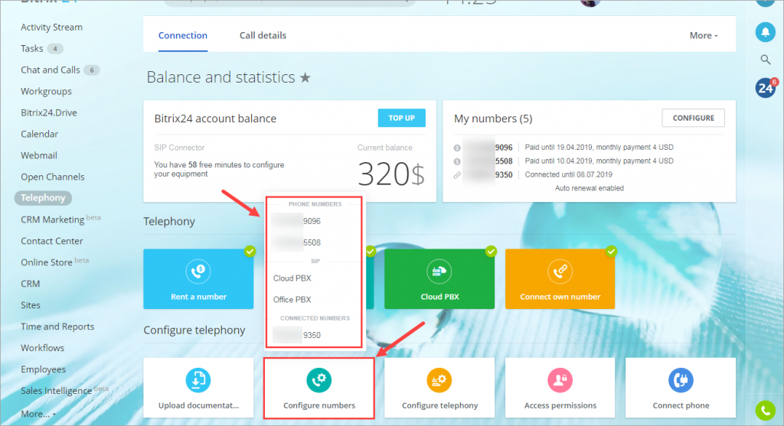Click the search magnifier icon
The width and height of the screenshot is (784, 426).
(x=765, y=60)
